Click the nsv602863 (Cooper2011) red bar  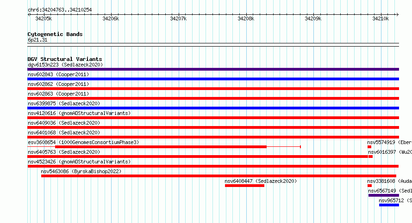[x=213, y=98]
